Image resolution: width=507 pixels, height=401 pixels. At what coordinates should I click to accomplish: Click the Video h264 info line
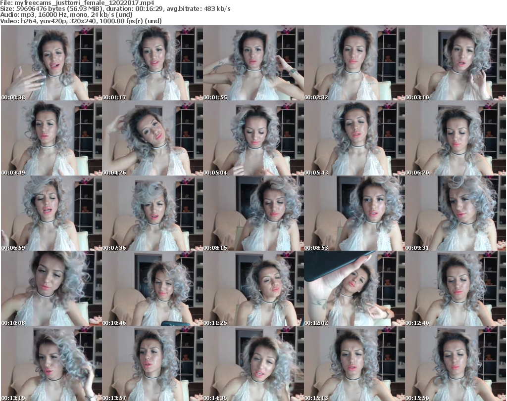point(81,21)
